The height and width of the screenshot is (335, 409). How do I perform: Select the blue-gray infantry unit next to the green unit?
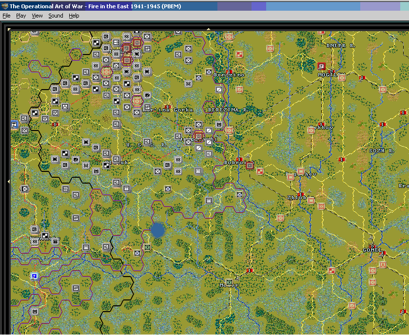tap(137, 253)
